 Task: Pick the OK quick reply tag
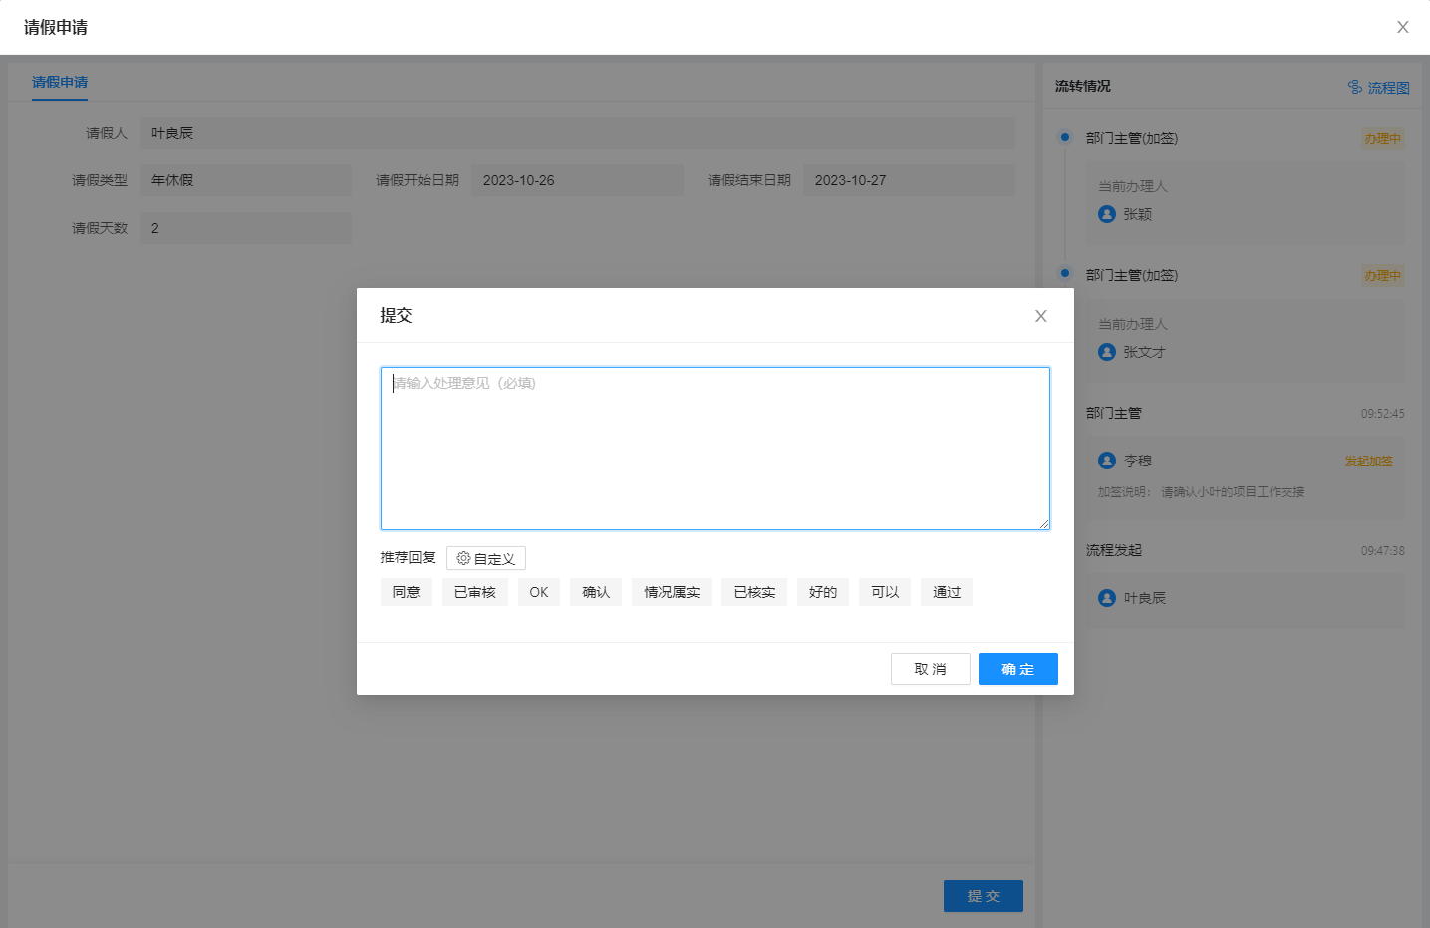[x=538, y=592]
